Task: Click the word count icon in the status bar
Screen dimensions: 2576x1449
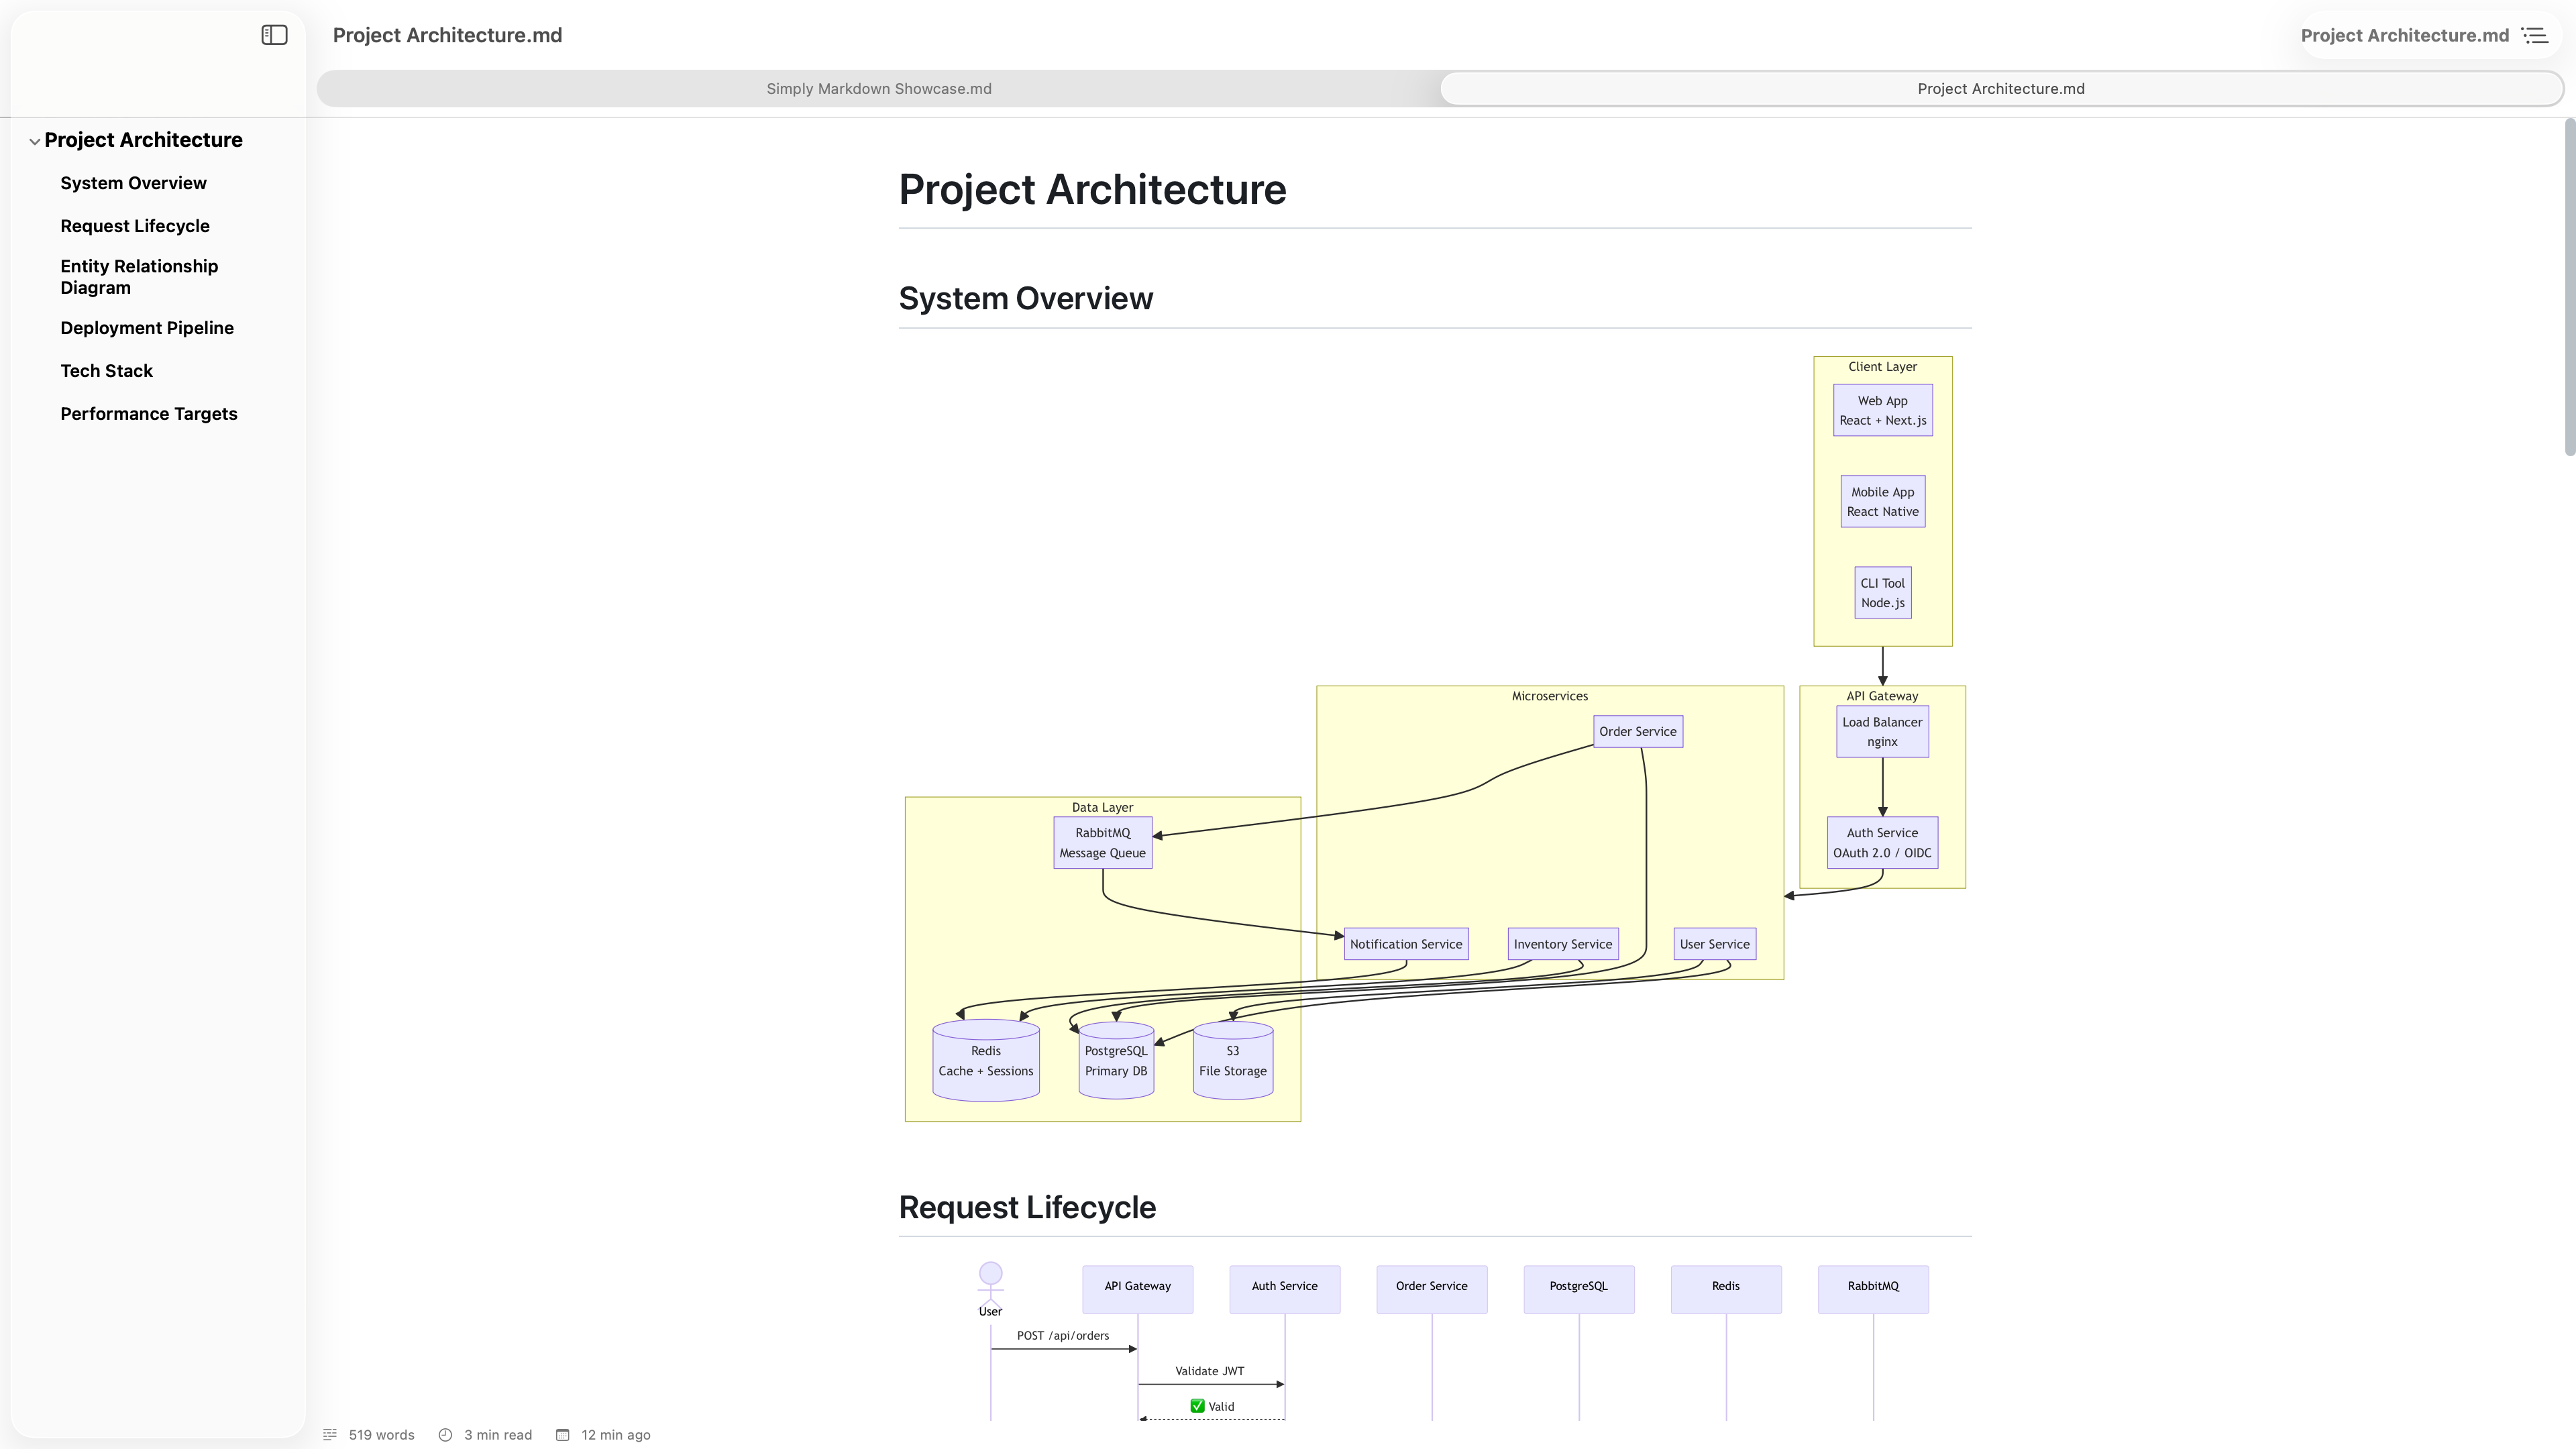Action: click(330, 1434)
